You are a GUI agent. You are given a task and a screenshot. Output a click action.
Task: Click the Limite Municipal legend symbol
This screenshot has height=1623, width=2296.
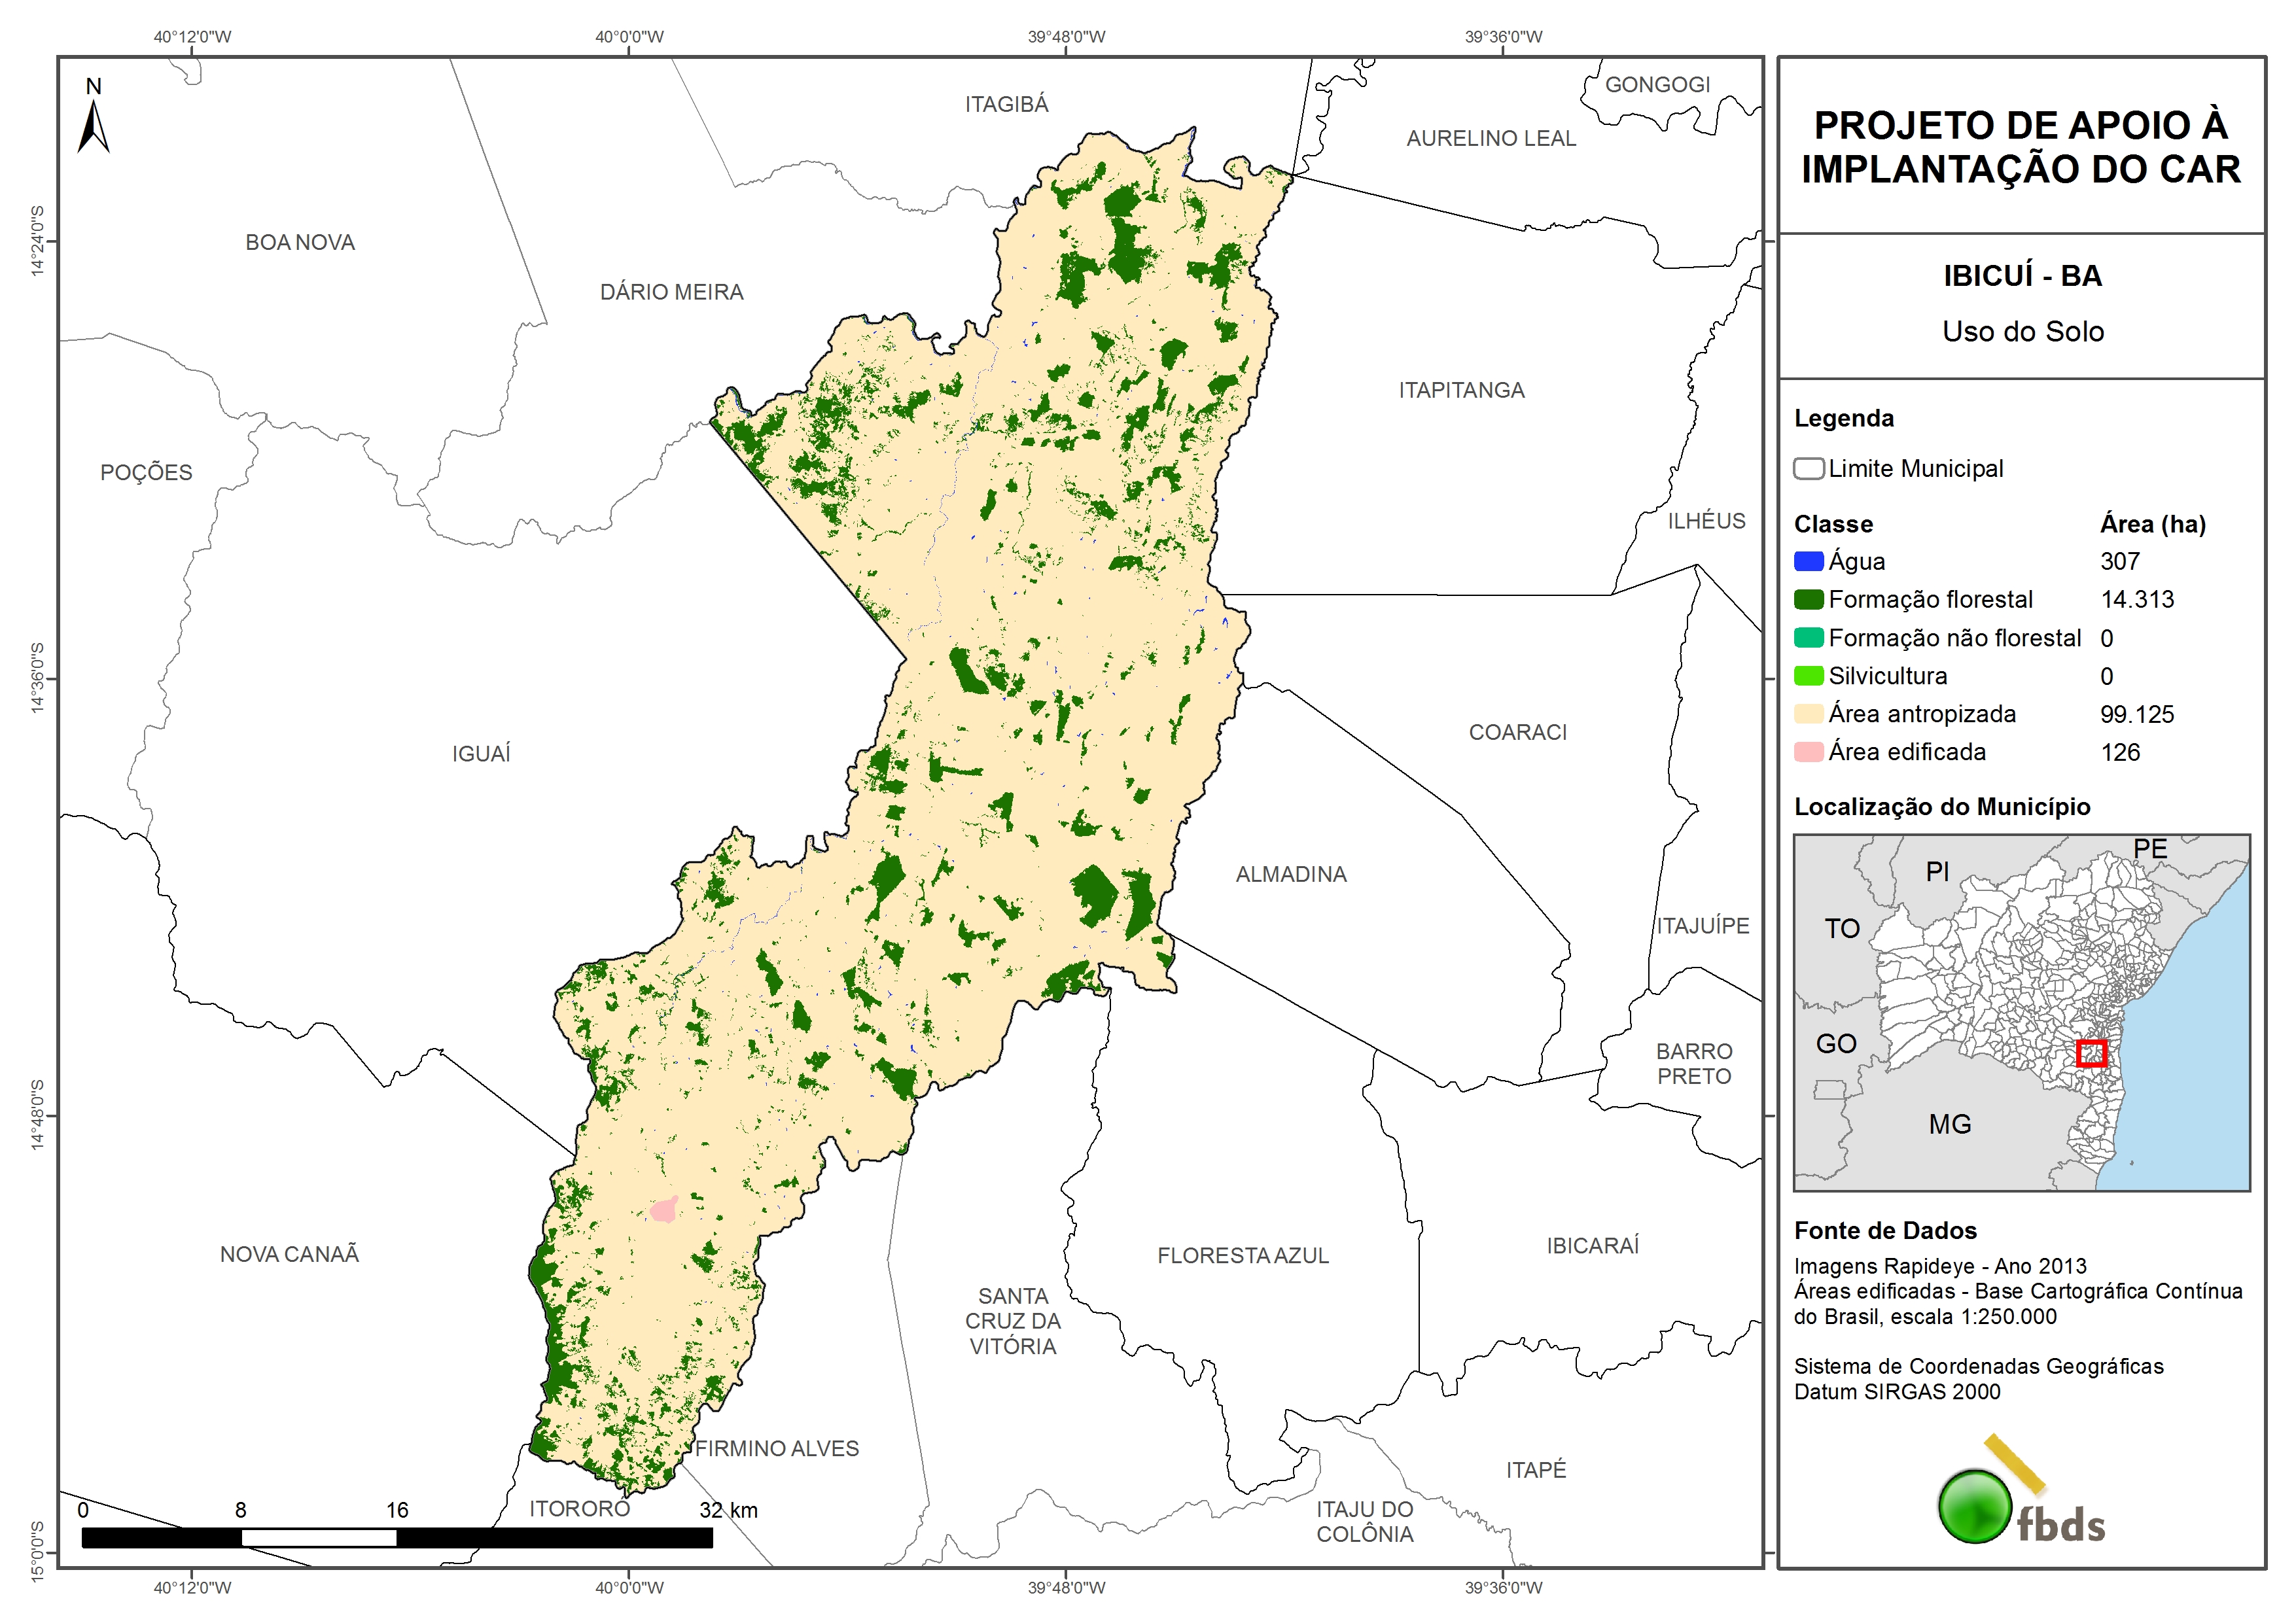pos(1808,469)
